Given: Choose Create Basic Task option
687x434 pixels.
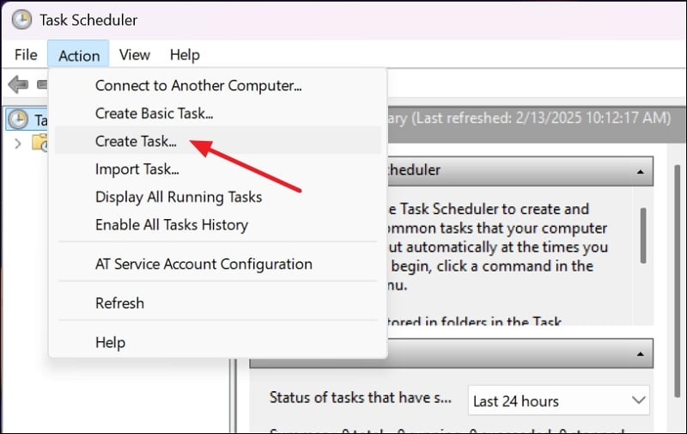Looking at the screenshot, I should point(218,113).
